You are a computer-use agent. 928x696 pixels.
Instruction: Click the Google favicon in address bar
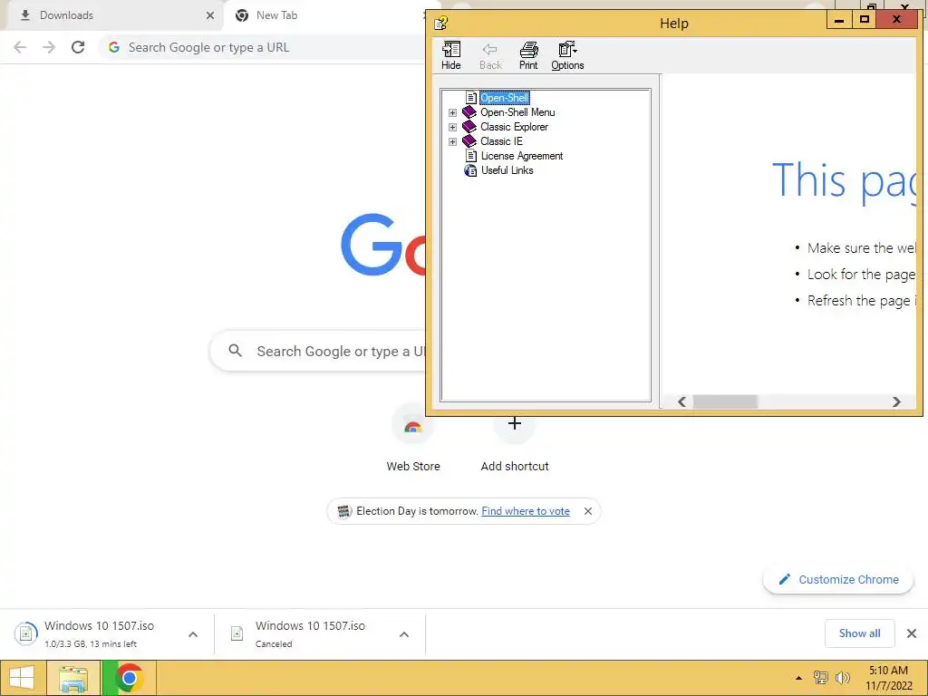click(114, 47)
